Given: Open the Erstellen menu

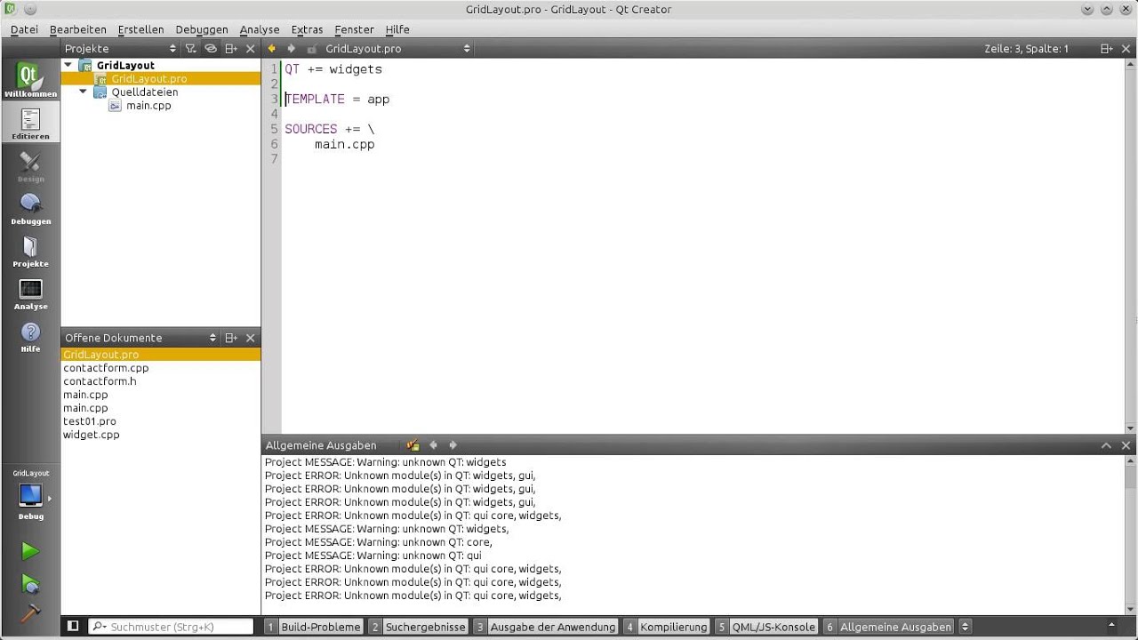Looking at the screenshot, I should pyautogui.click(x=140, y=29).
